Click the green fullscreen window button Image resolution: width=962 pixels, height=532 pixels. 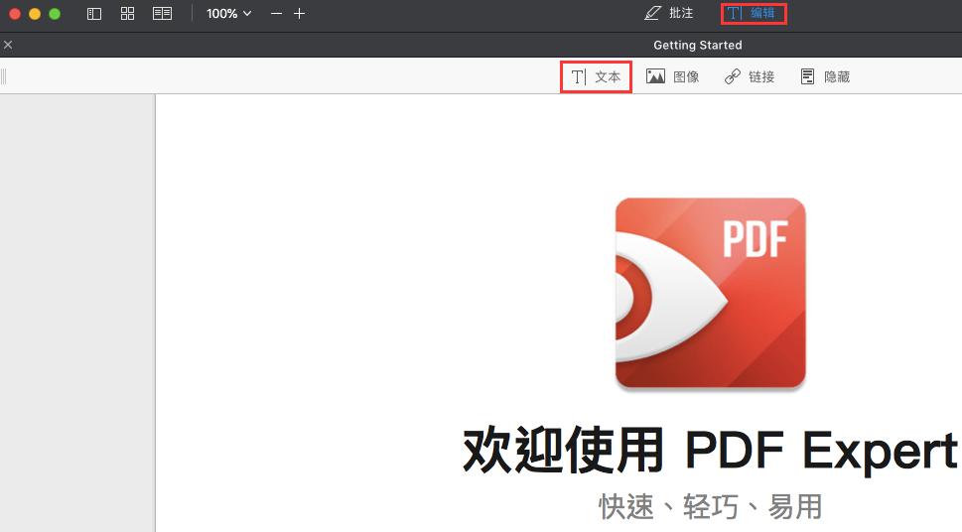pos(55,14)
